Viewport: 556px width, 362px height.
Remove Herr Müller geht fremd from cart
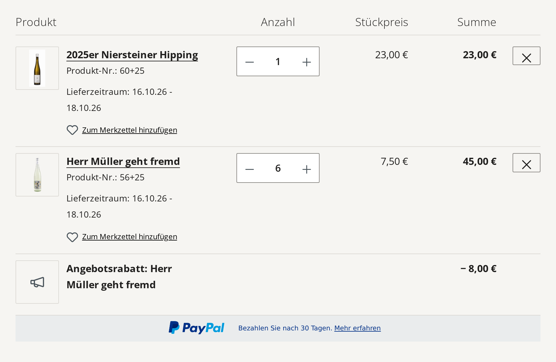point(526,163)
